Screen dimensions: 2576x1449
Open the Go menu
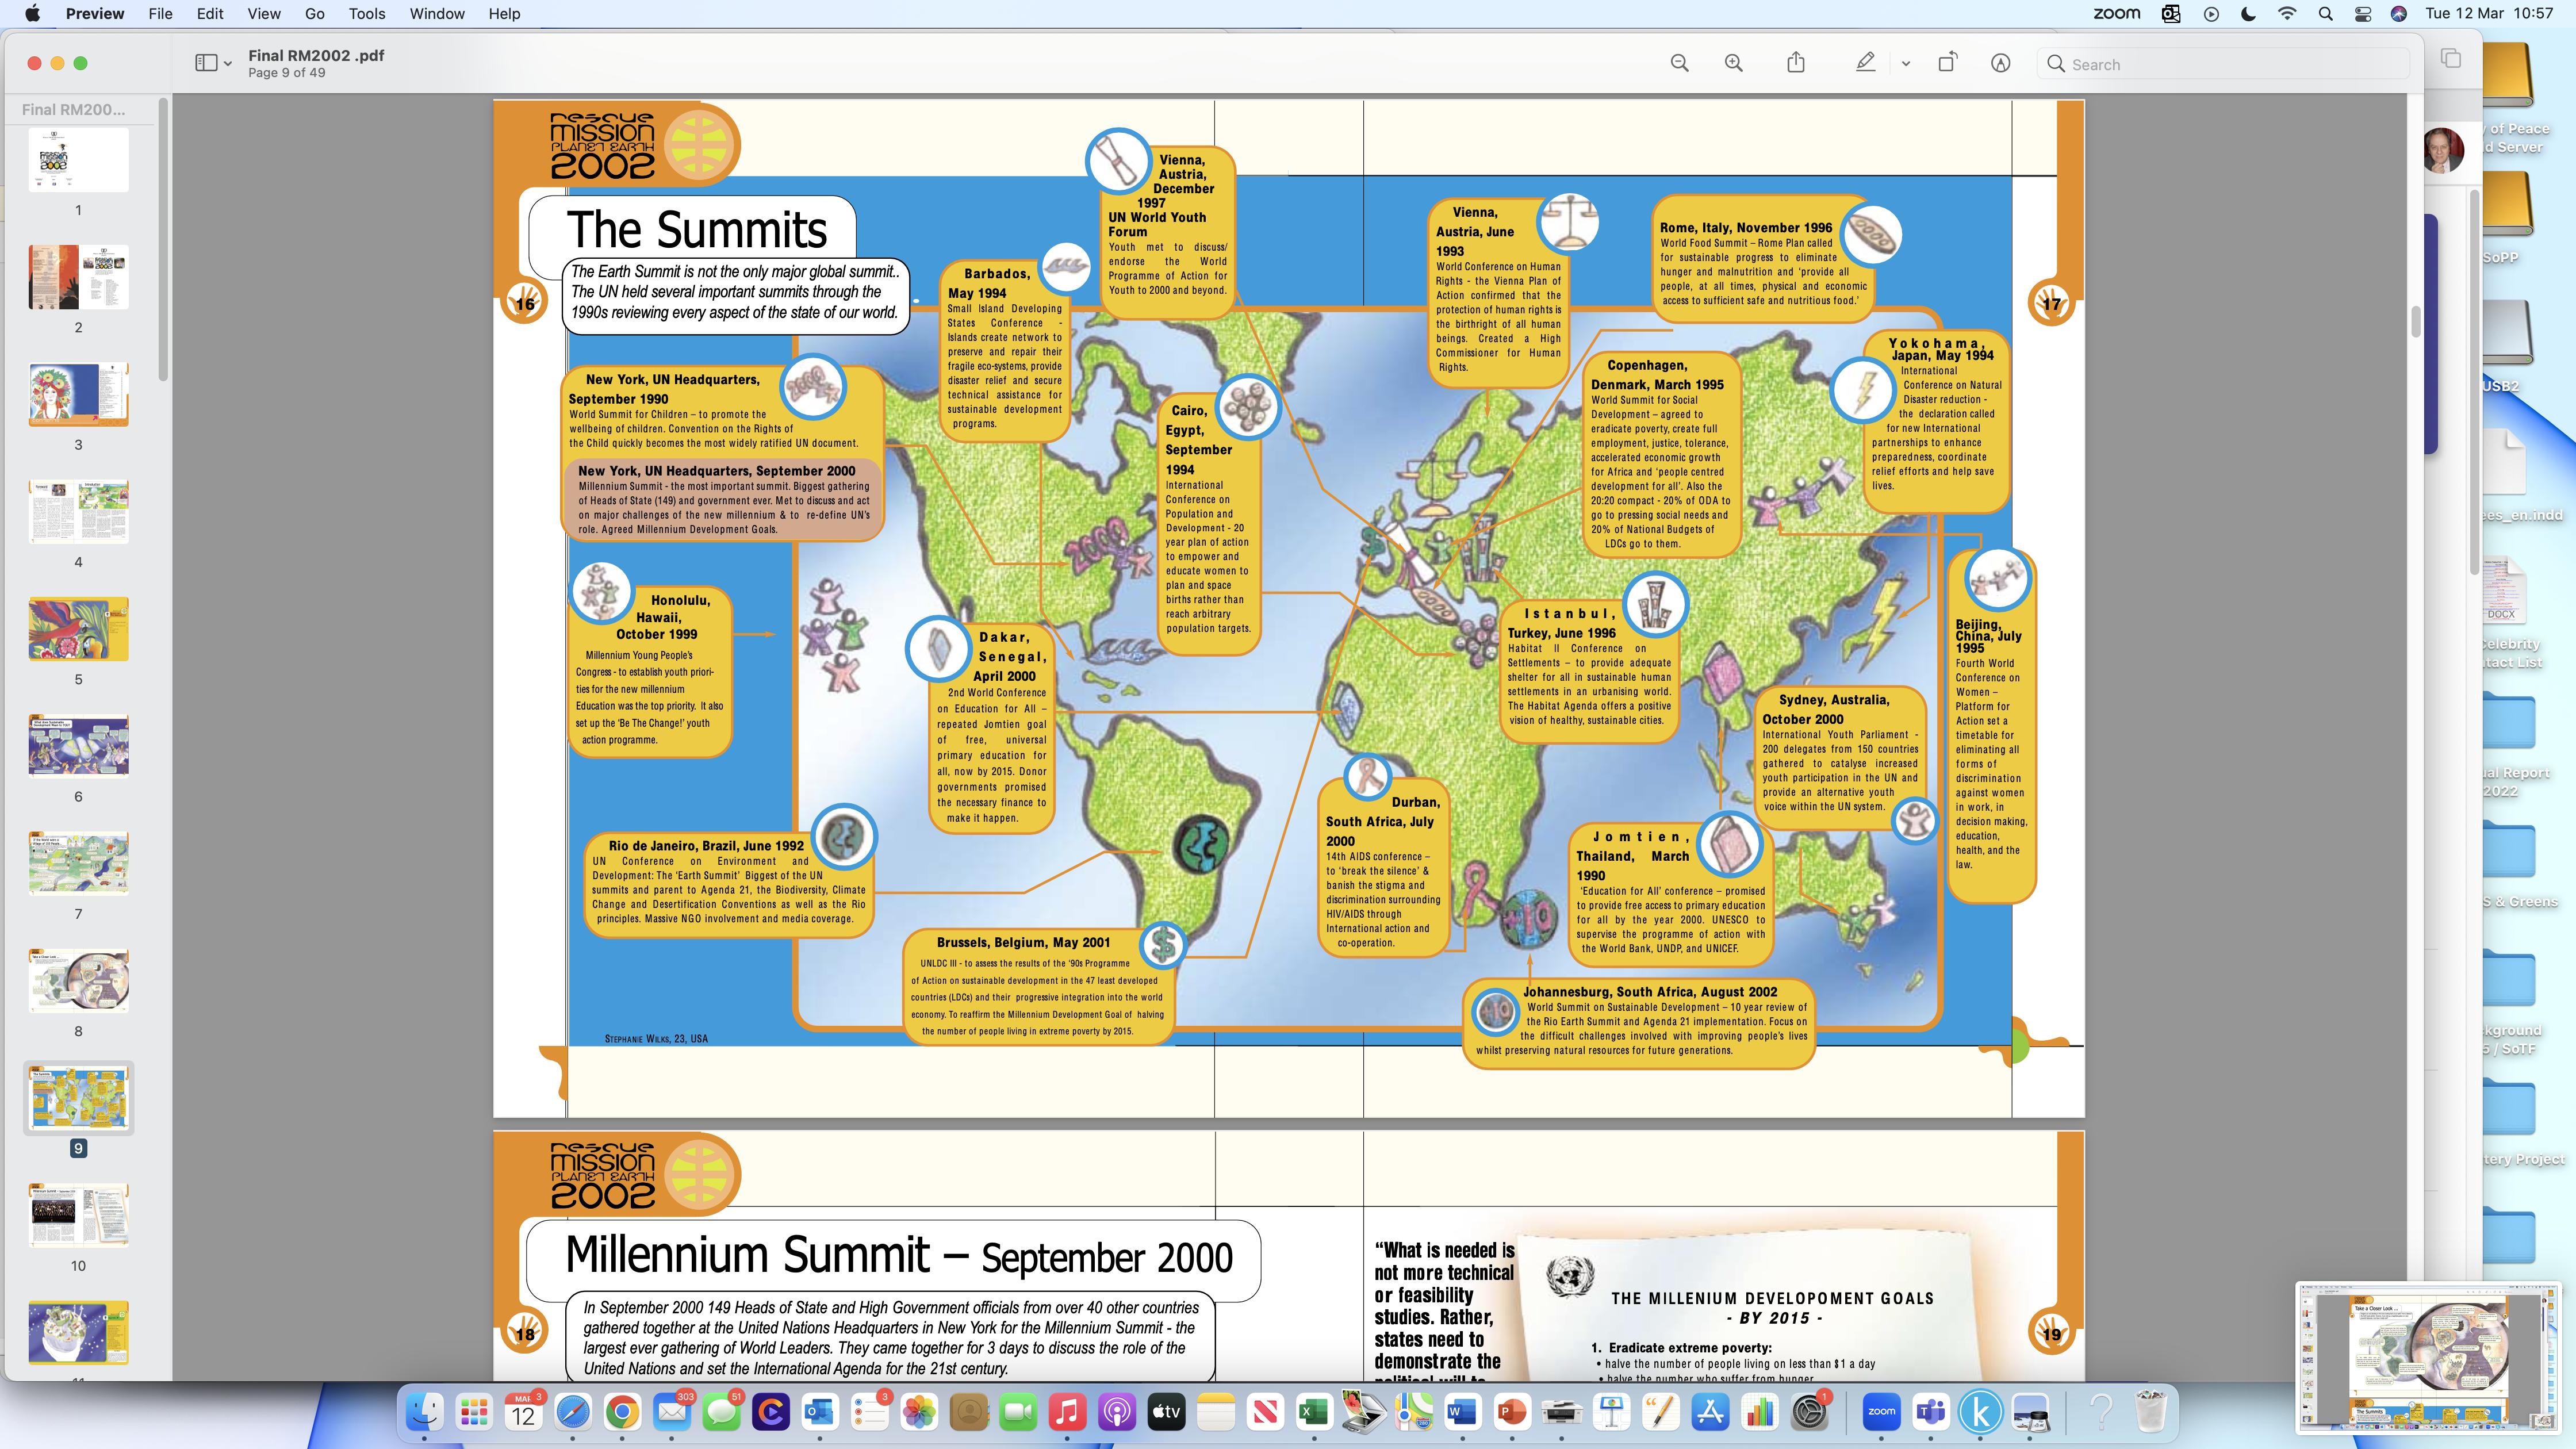point(314,14)
